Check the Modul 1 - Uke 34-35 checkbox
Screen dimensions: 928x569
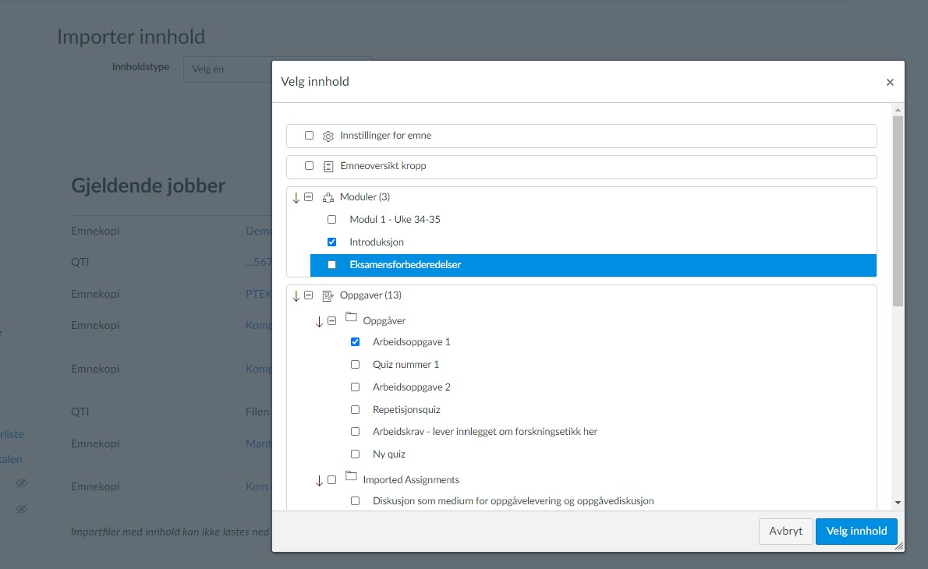(332, 220)
